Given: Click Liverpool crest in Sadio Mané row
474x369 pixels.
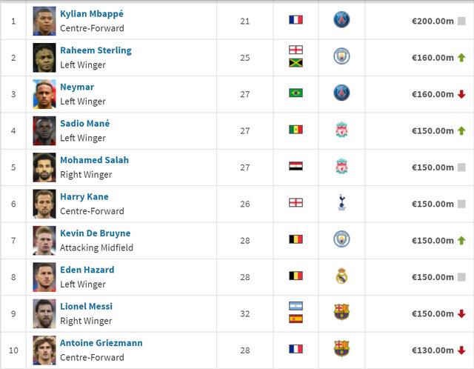Looking at the screenshot, I should click(341, 130).
